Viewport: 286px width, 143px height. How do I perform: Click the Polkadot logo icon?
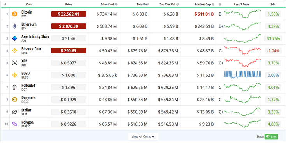coord(14,87)
